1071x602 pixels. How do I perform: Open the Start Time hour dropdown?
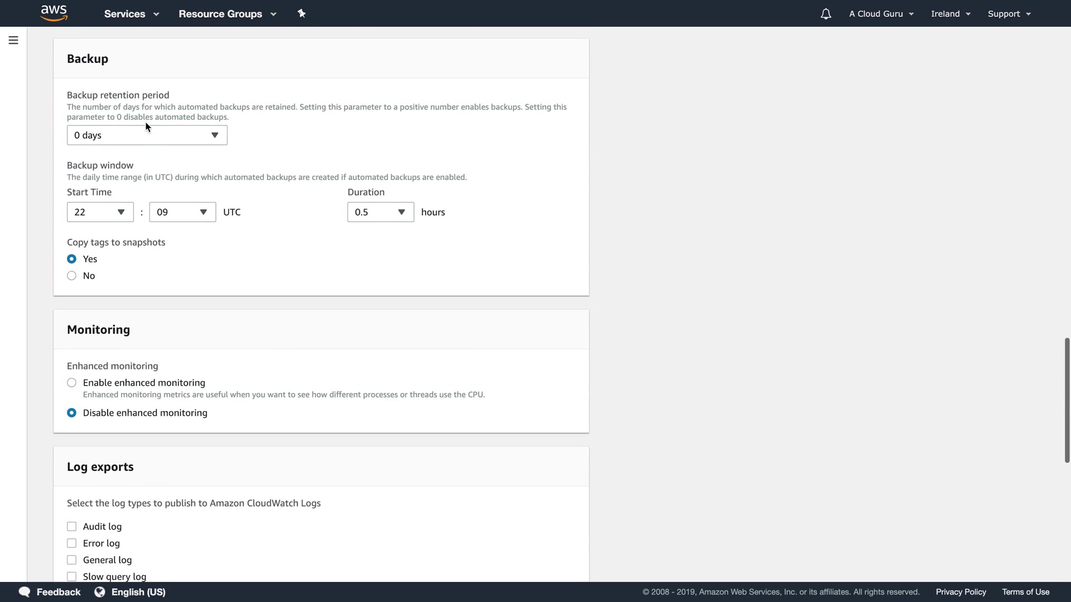point(100,212)
